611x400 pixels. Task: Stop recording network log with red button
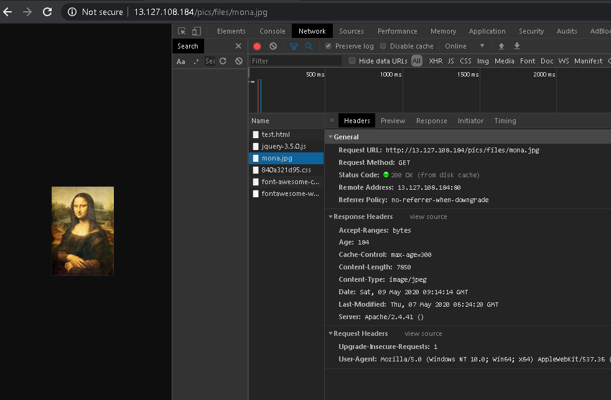257,47
